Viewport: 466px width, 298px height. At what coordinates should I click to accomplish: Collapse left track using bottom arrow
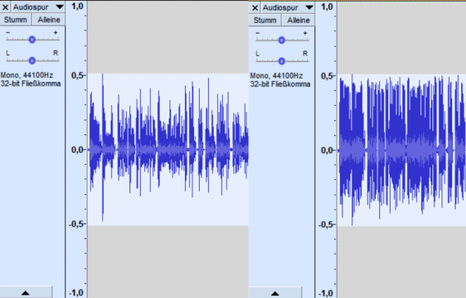(x=26, y=292)
